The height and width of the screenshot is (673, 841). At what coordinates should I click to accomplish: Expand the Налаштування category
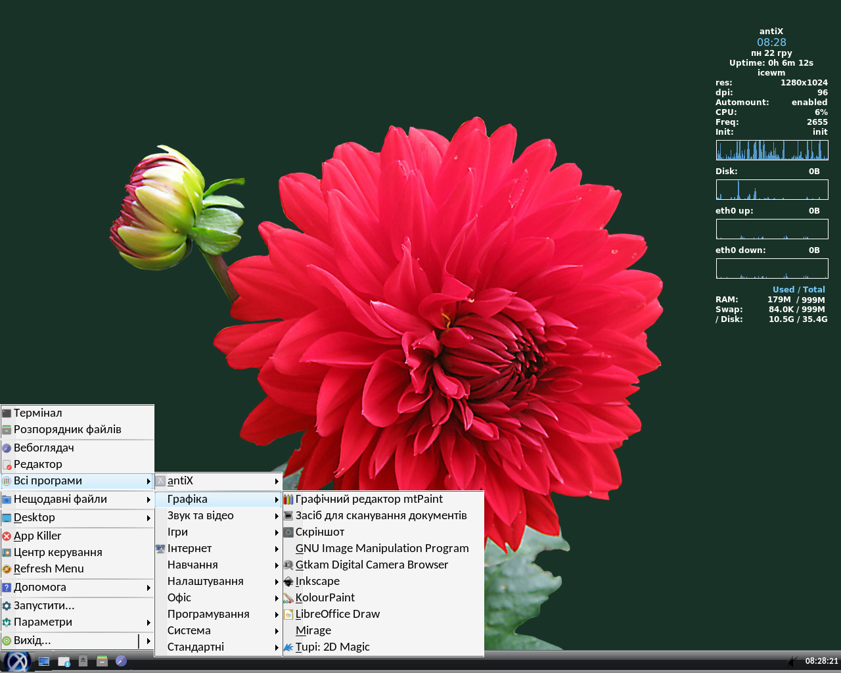tap(205, 582)
